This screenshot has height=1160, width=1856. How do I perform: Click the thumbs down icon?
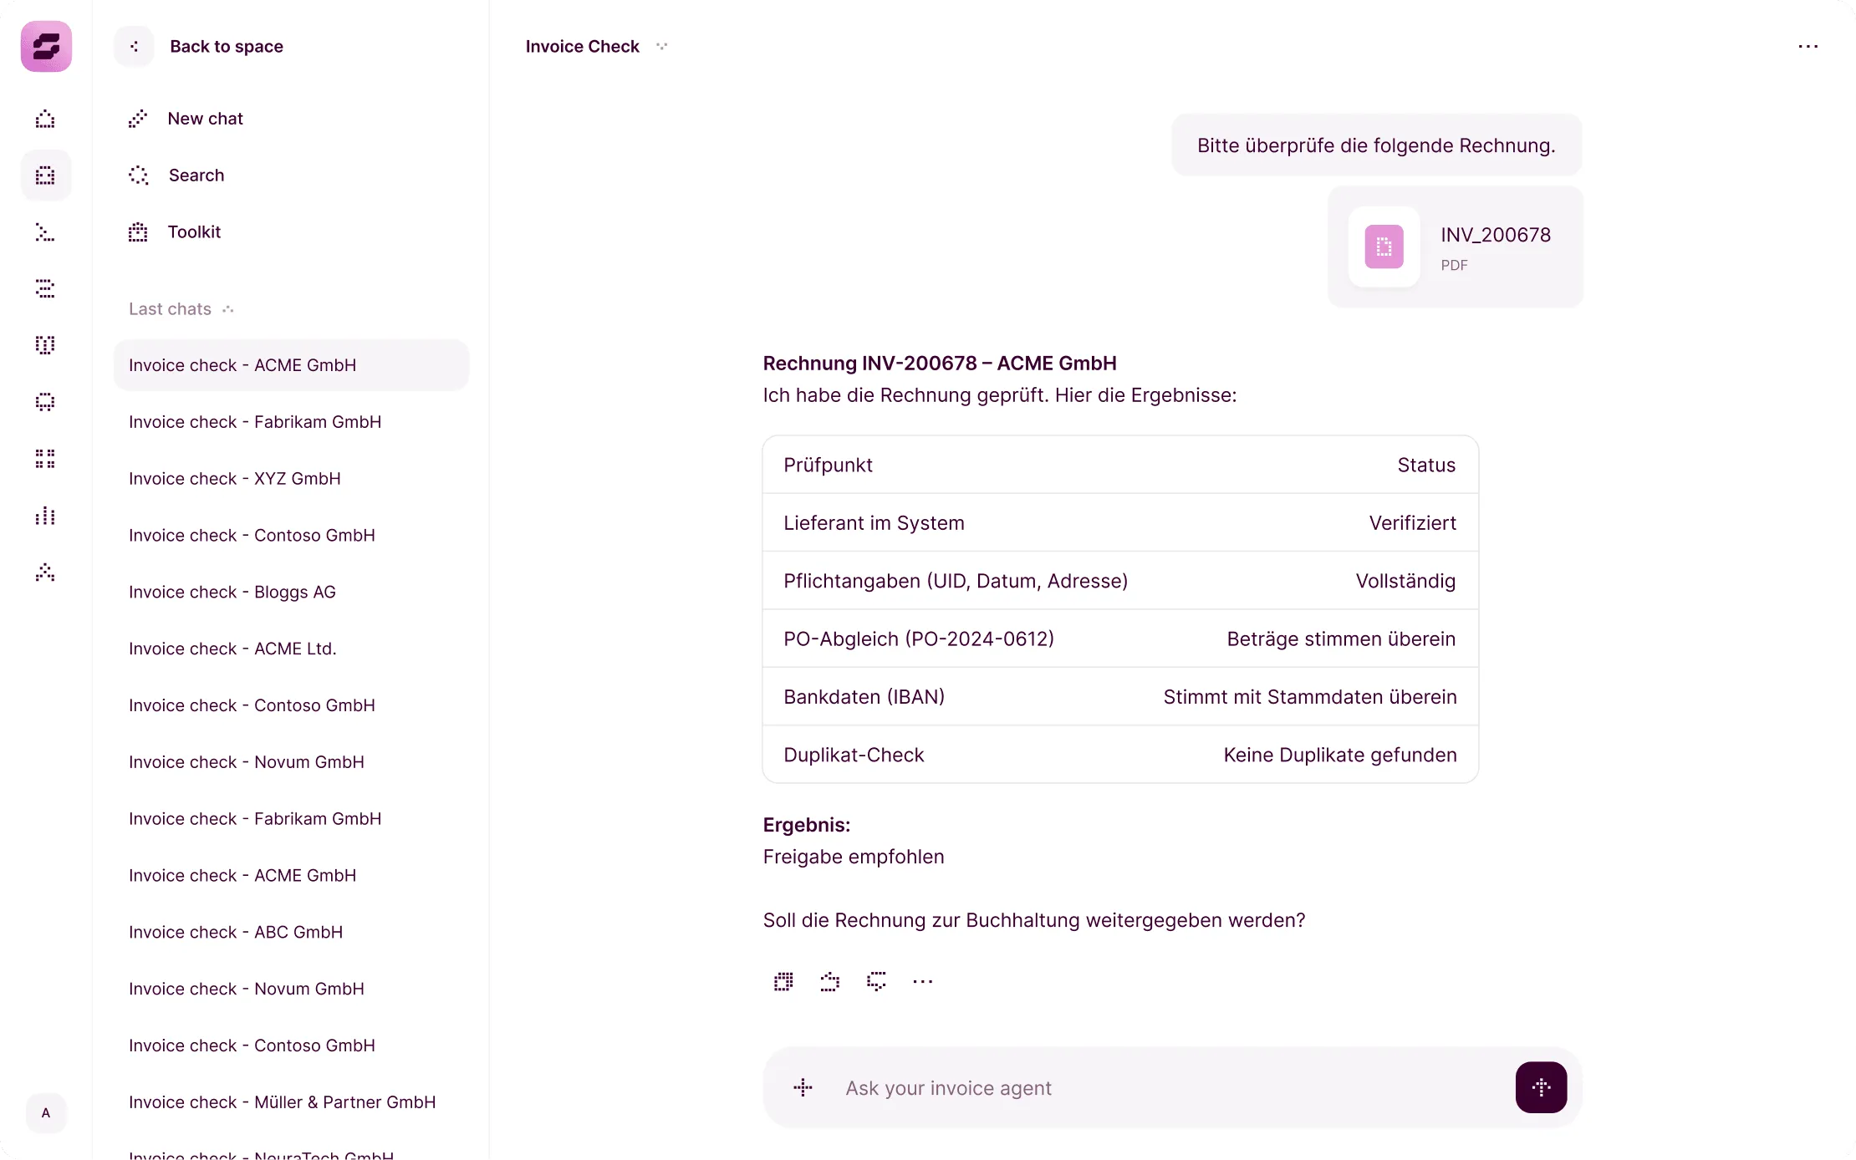click(876, 981)
